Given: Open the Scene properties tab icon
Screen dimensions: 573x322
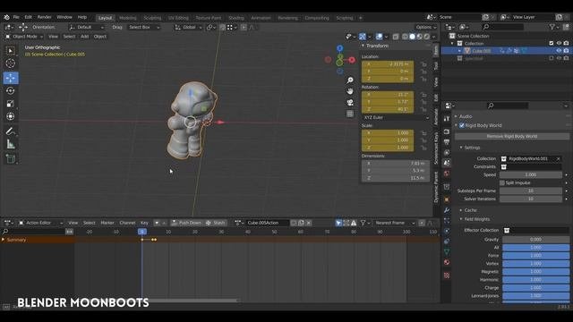Looking at the screenshot, I should (447, 163).
